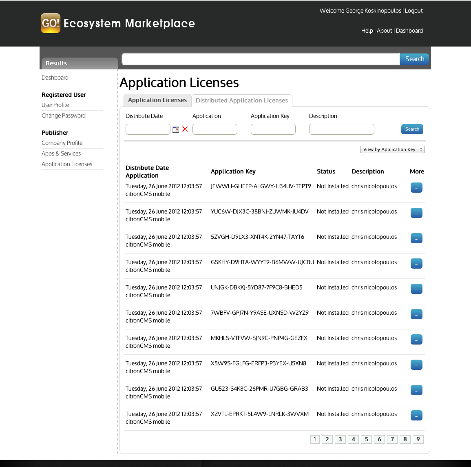471x467 pixels.
Task: Click license key GU523-S4K8C-26PMR-U7GBG-GRAB3
Action: pyautogui.click(x=259, y=389)
